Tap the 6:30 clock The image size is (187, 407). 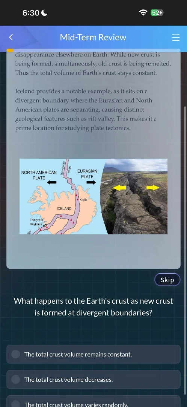click(x=31, y=13)
